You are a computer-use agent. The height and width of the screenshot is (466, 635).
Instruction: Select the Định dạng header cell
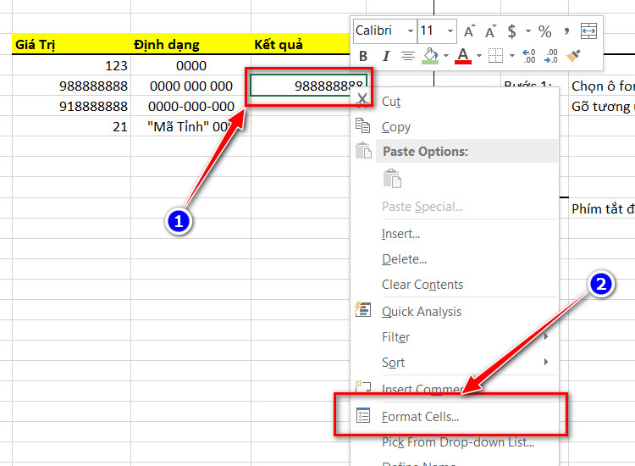[190, 44]
